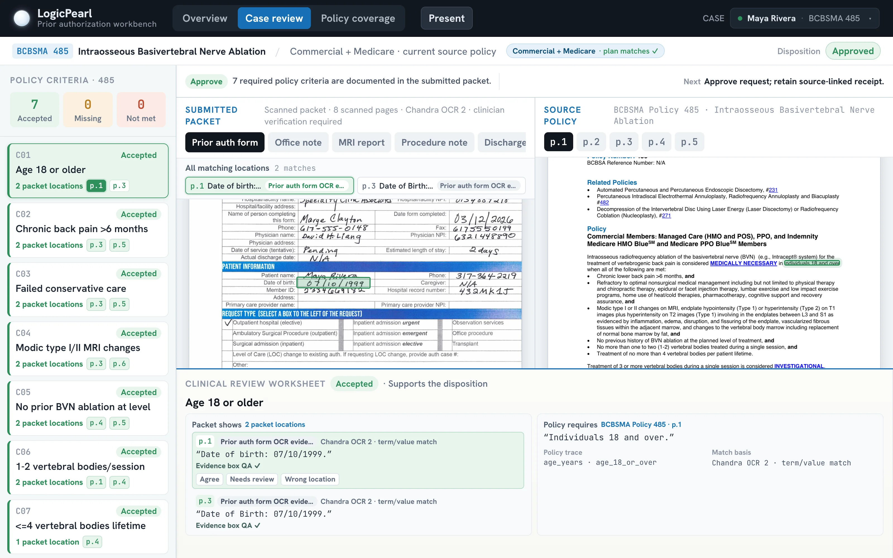Click the MEDICALLY NECESSARY link
The height and width of the screenshot is (558, 893).
(743, 263)
